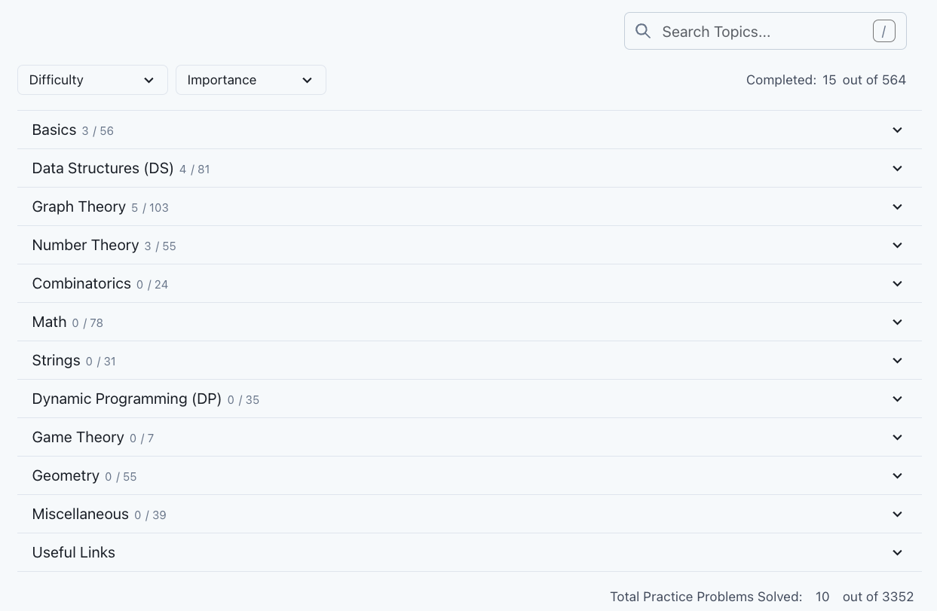
Task: Click the Number Theory heading label
Action: click(85, 246)
